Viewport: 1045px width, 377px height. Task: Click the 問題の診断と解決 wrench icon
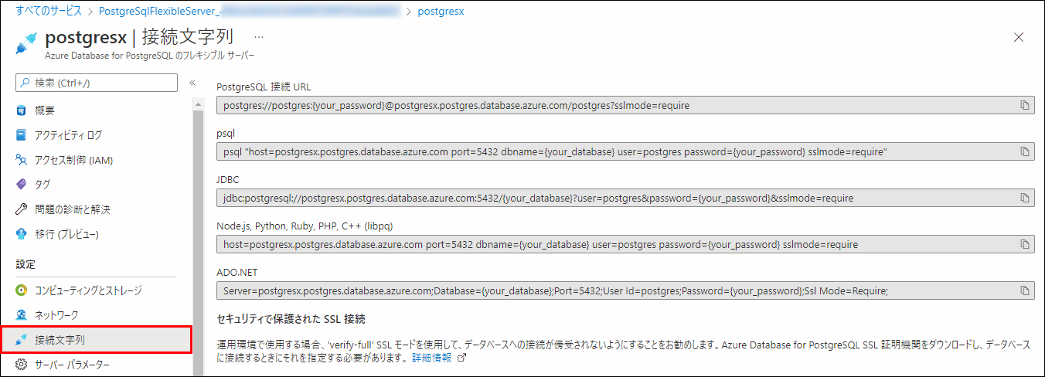click(22, 209)
